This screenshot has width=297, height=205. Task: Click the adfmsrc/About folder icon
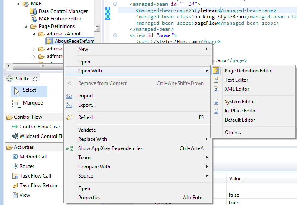click(41, 34)
